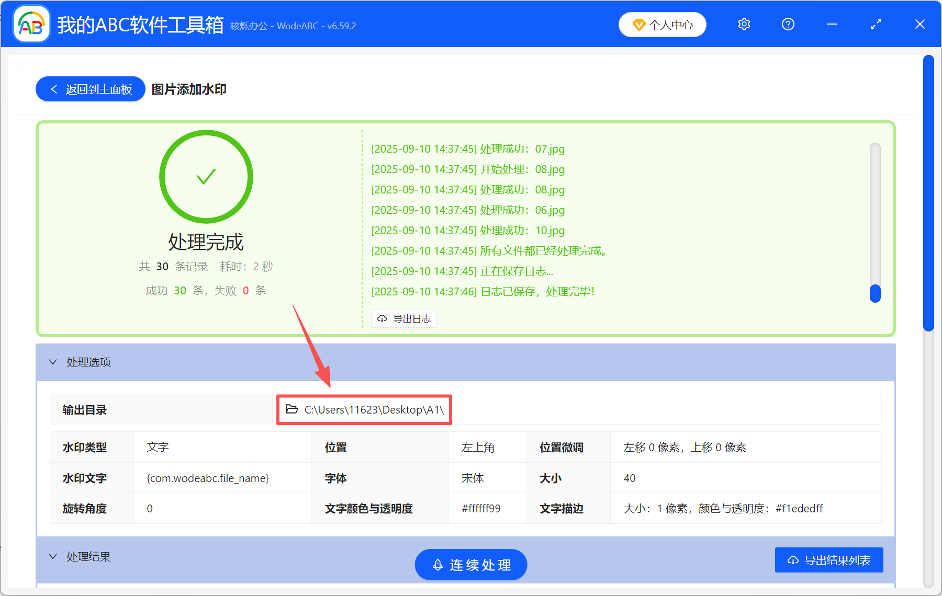Click log line 所有文件都已经处理完成
942x596 pixels.
coord(489,251)
